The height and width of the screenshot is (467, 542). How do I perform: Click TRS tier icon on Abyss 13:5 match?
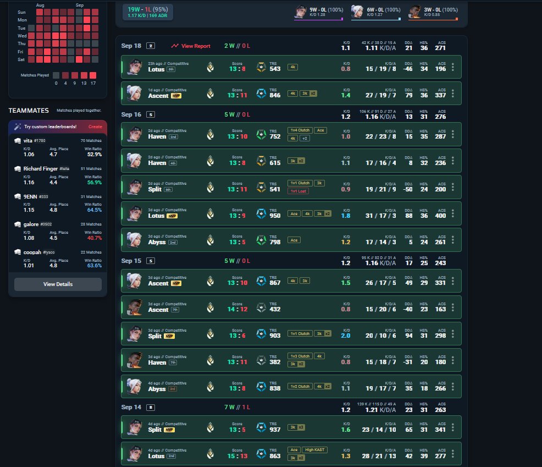pyautogui.click(x=261, y=240)
